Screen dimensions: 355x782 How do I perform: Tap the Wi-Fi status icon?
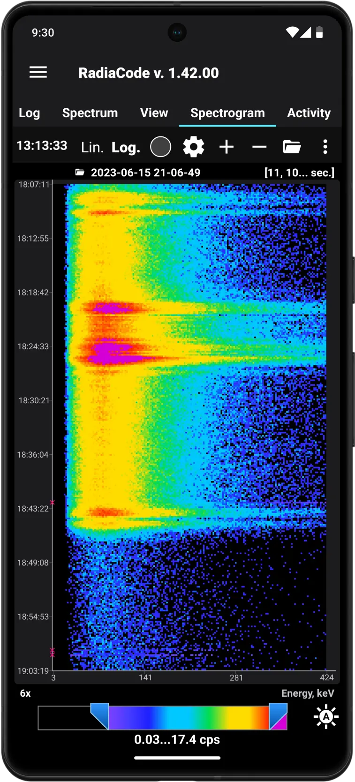292,32
